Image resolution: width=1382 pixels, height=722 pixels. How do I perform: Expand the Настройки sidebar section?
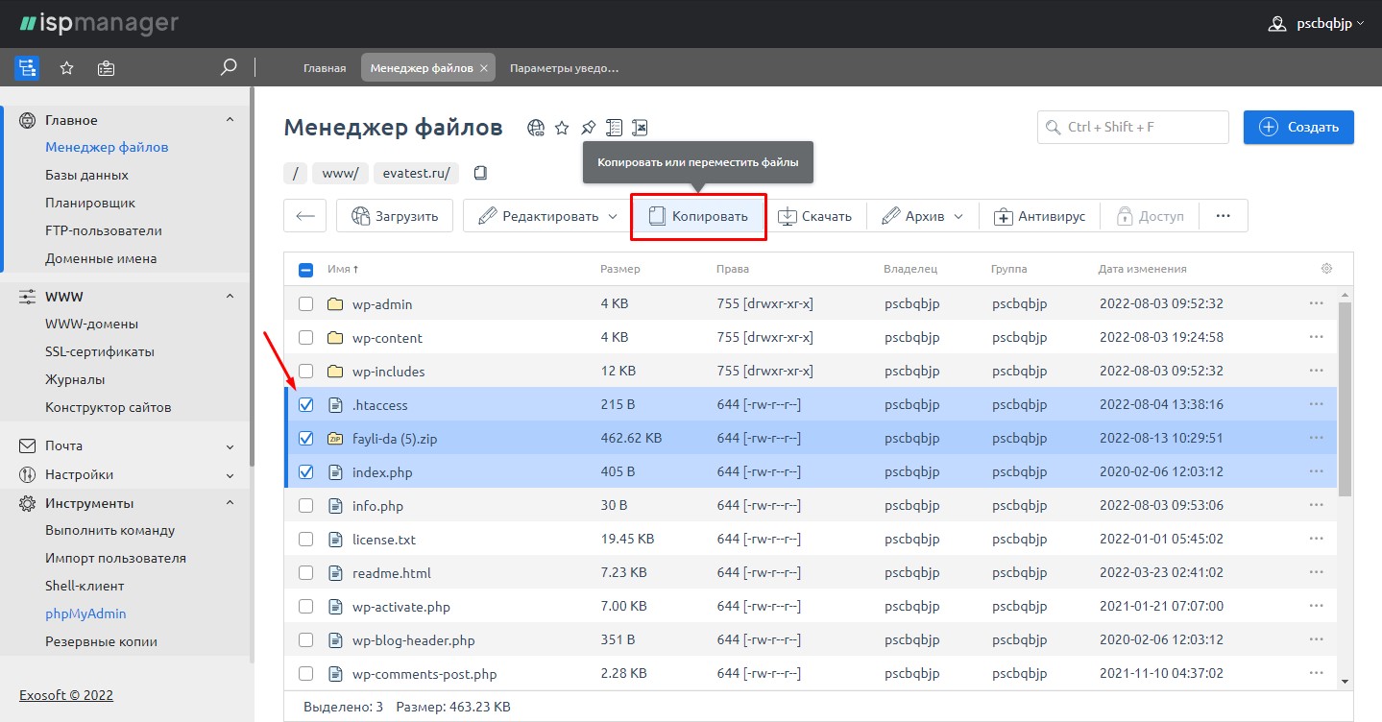point(230,475)
